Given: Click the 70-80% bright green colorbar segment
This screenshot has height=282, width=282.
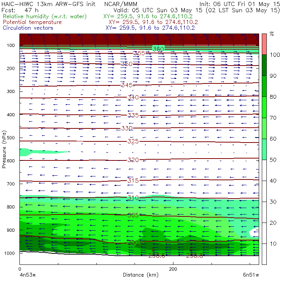Looking at the screenshot, I should click(x=264, y=107).
